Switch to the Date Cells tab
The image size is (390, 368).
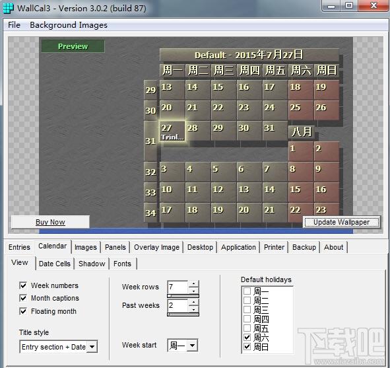(x=55, y=264)
